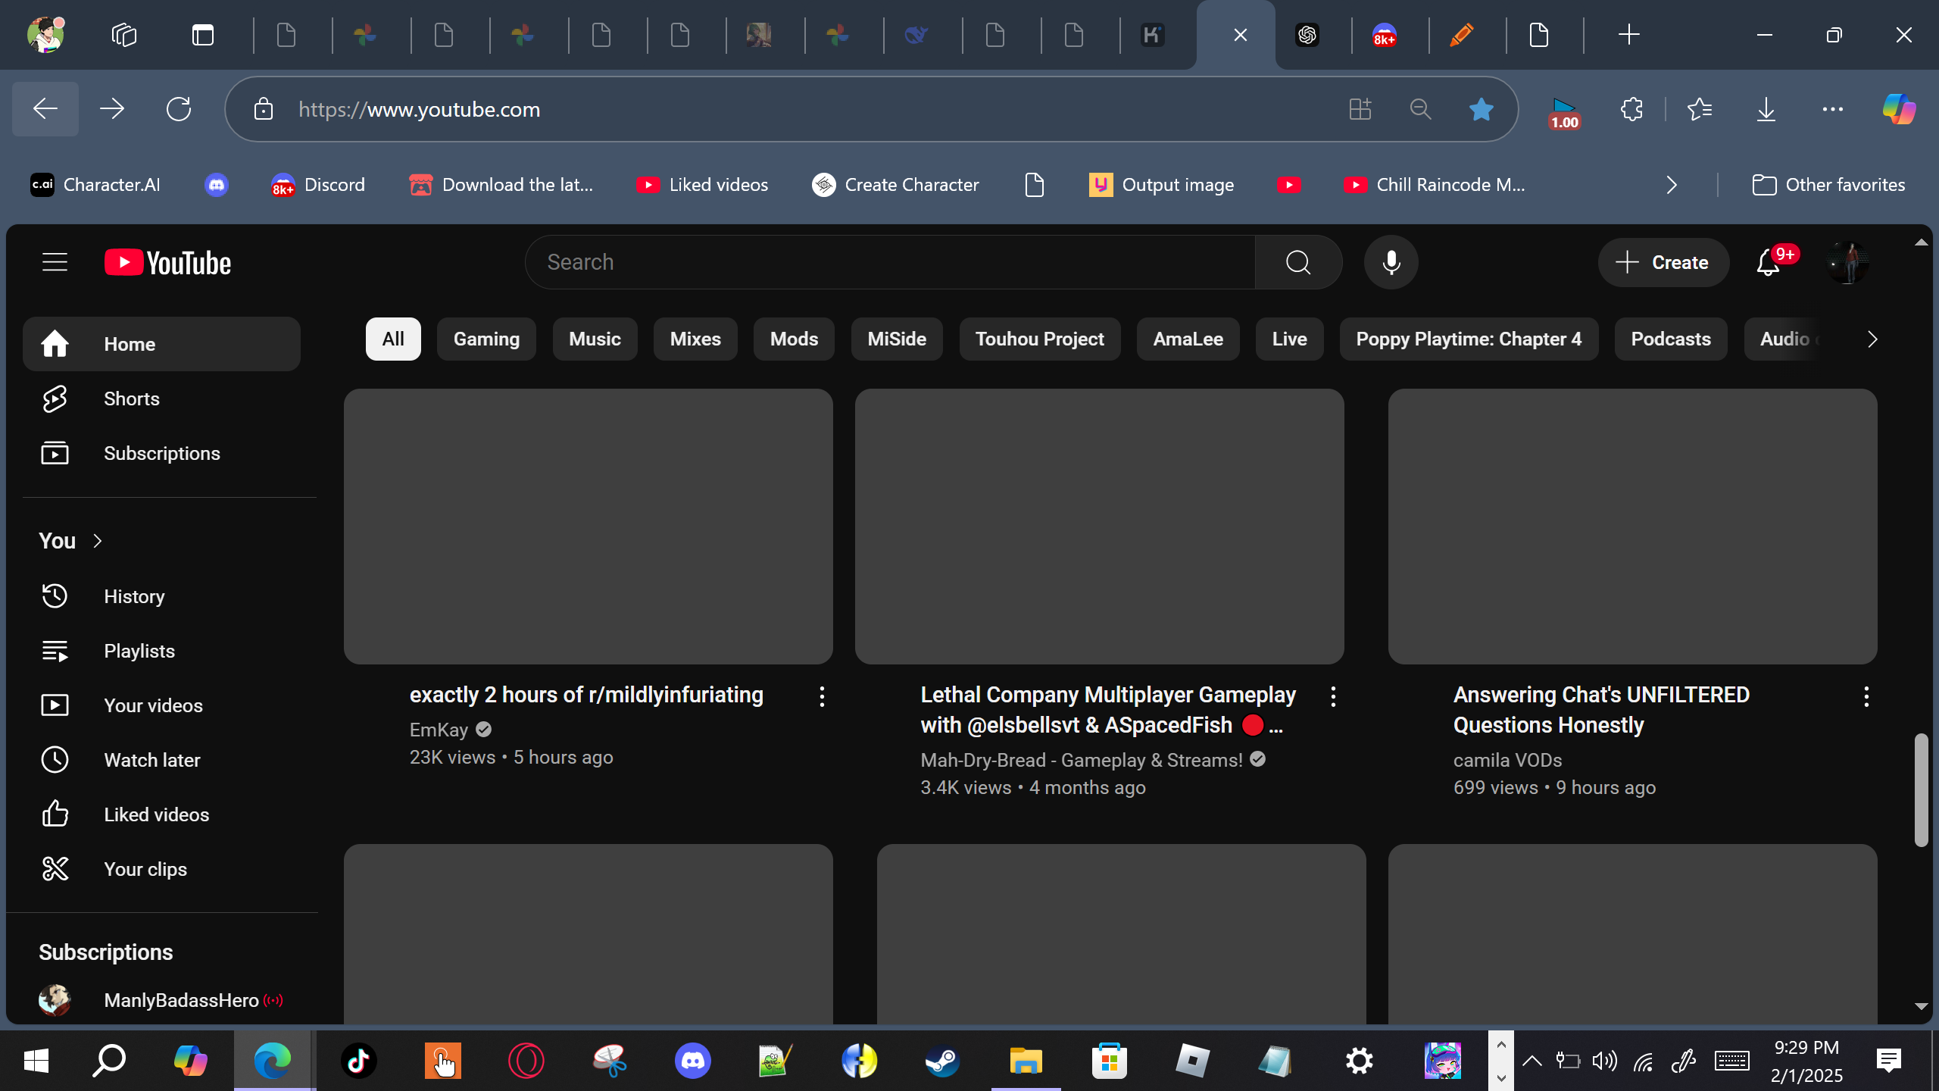The height and width of the screenshot is (1091, 1939).
Task: Open Your clips in sidebar
Action: [145, 869]
